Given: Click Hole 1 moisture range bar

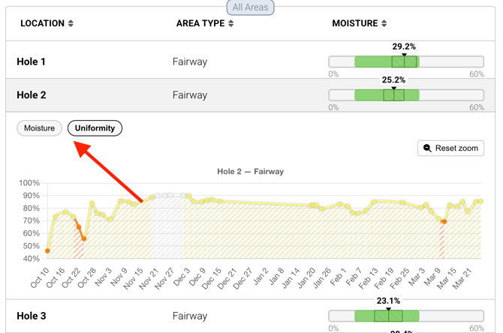Looking at the screenshot, I should (405, 62).
